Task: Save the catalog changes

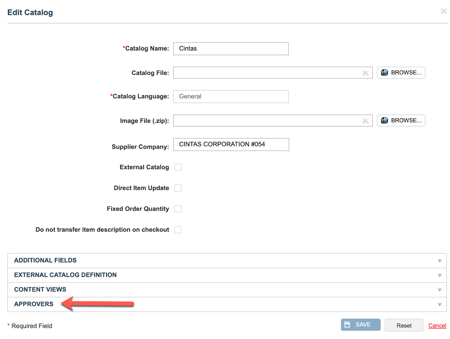Action: tap(360, 324)
